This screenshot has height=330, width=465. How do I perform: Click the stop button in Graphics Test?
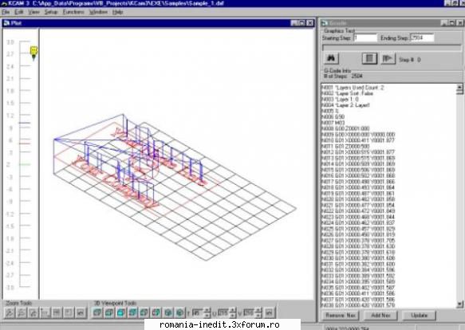(369, 58)
